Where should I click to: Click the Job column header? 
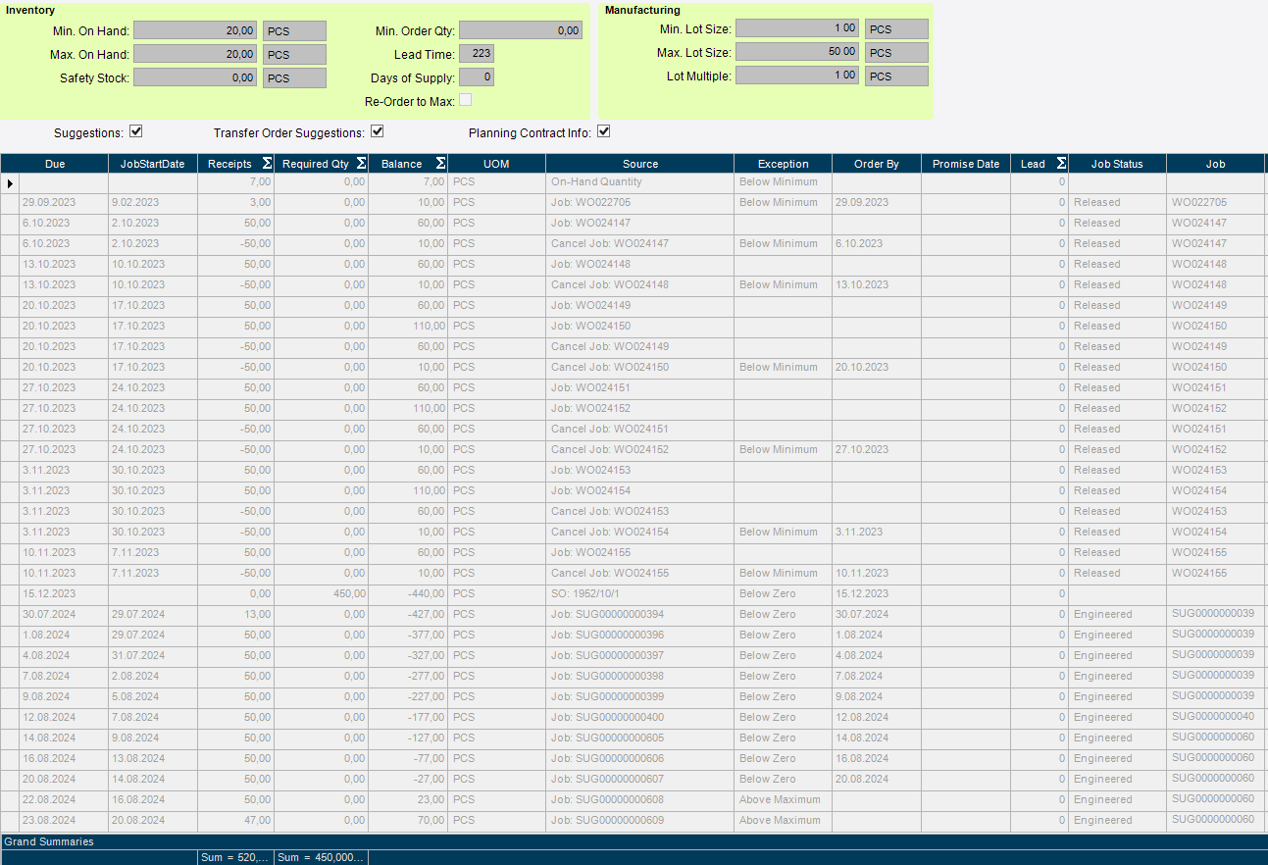click(1216, 164)
